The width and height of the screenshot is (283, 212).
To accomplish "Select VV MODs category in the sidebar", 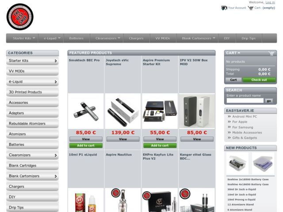I will 32,71.
